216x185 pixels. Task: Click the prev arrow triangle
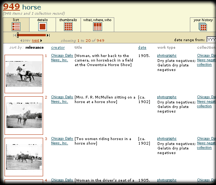(x=21, y=40)
